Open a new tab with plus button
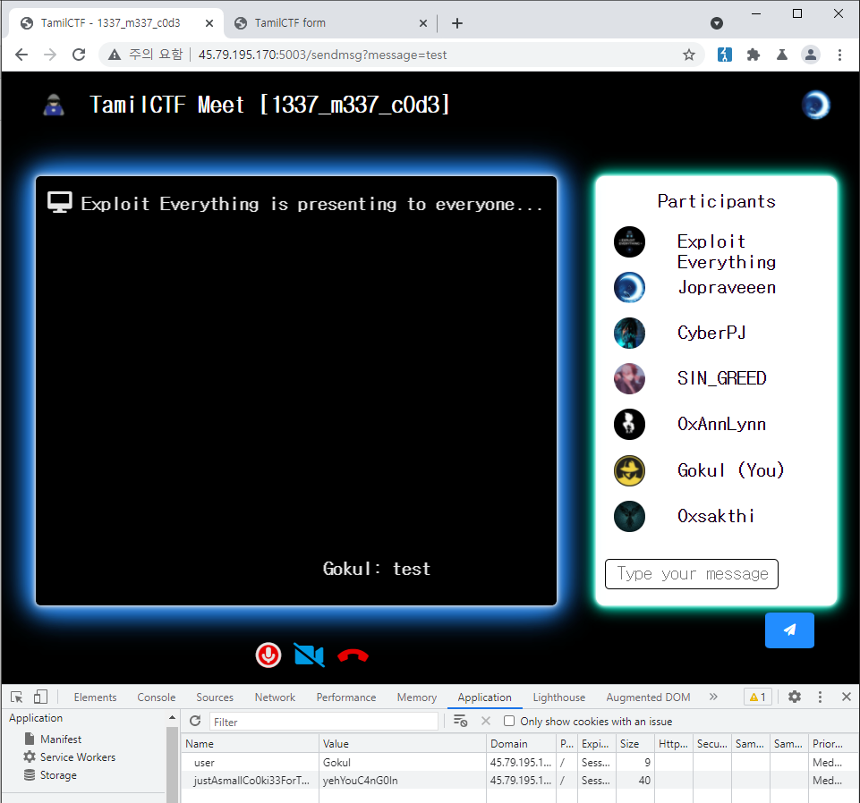The image size is (860, 803). [457, 23]
